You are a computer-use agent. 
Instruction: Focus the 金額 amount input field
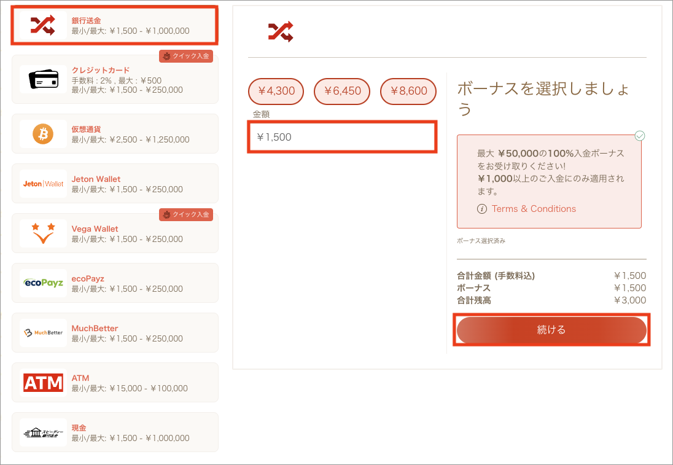click(342, 137)
